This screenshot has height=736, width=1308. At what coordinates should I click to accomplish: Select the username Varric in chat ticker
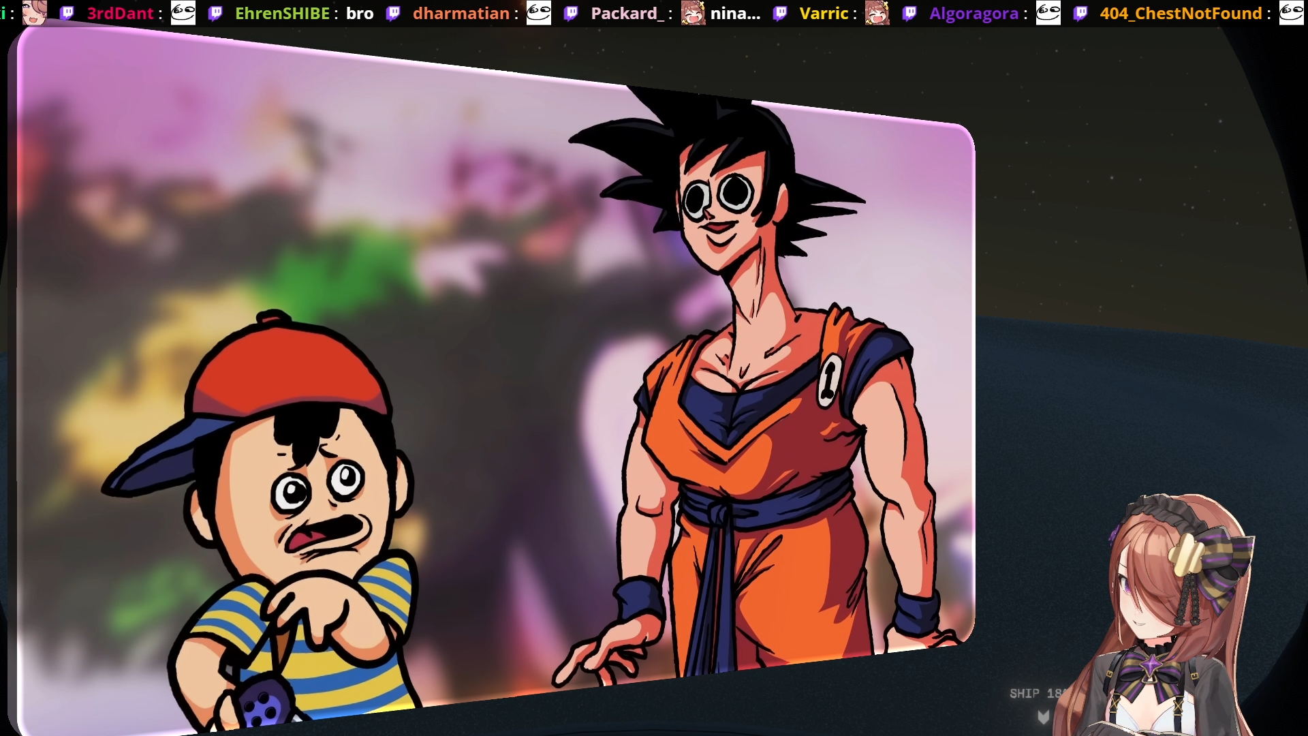click(824, 14)
